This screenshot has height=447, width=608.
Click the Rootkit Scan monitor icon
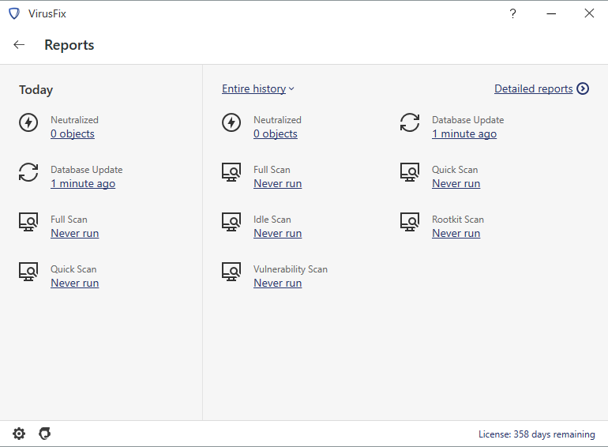[x=410, y=222]
